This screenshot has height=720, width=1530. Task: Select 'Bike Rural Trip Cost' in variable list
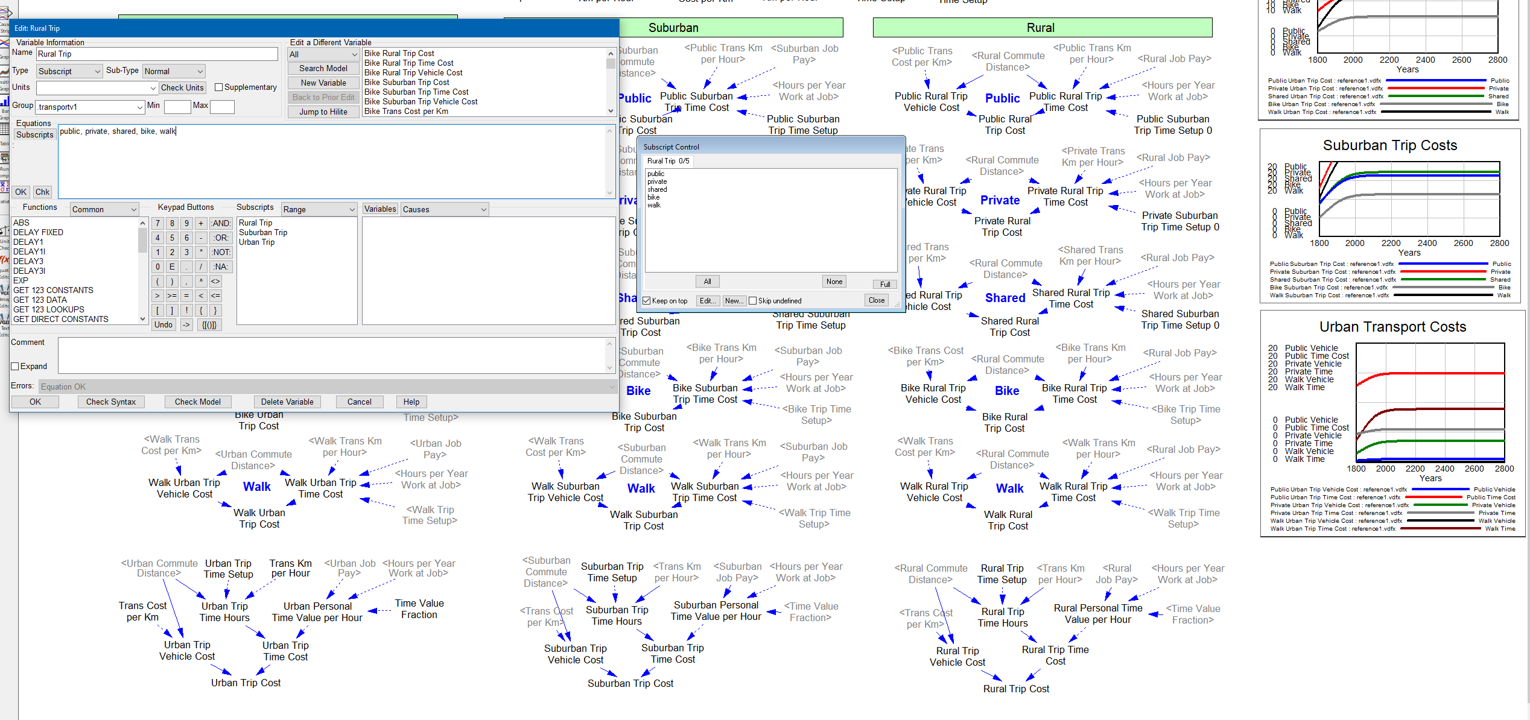point(399,54)
